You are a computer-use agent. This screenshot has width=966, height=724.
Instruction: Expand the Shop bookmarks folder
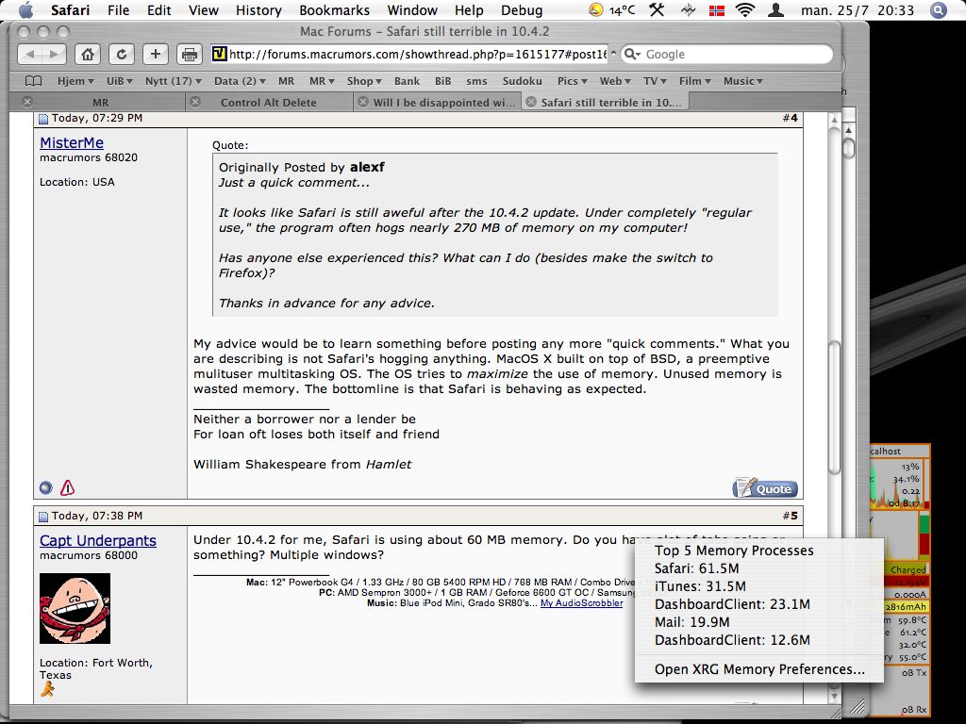click(x=364, y=81)
